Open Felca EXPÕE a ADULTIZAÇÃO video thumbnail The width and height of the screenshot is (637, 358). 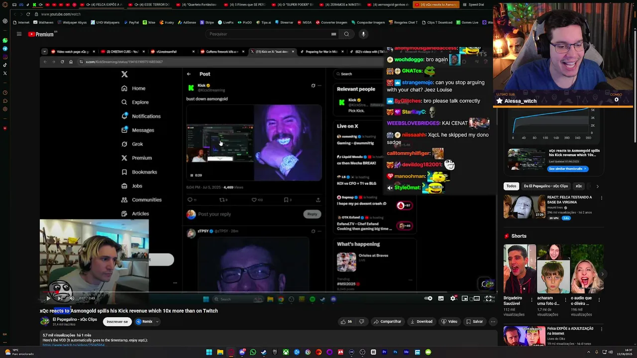coord(525,337)
